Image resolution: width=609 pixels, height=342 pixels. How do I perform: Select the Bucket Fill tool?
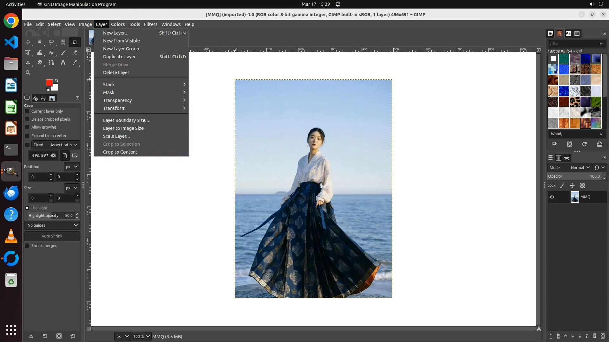51,53
